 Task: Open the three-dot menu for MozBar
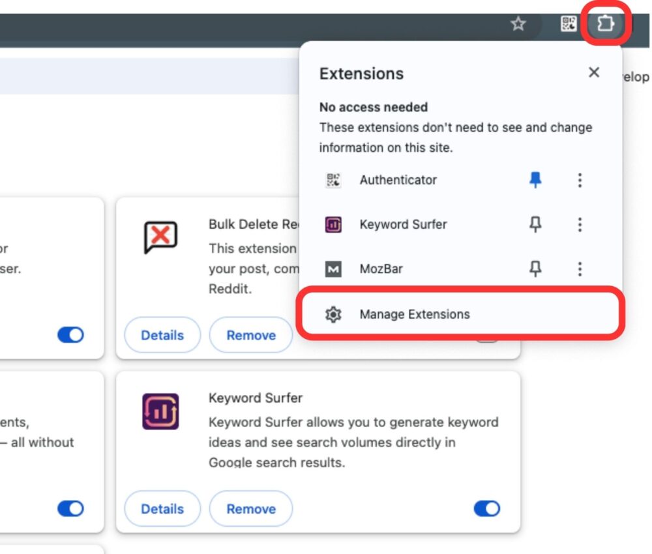pos(580,269)
